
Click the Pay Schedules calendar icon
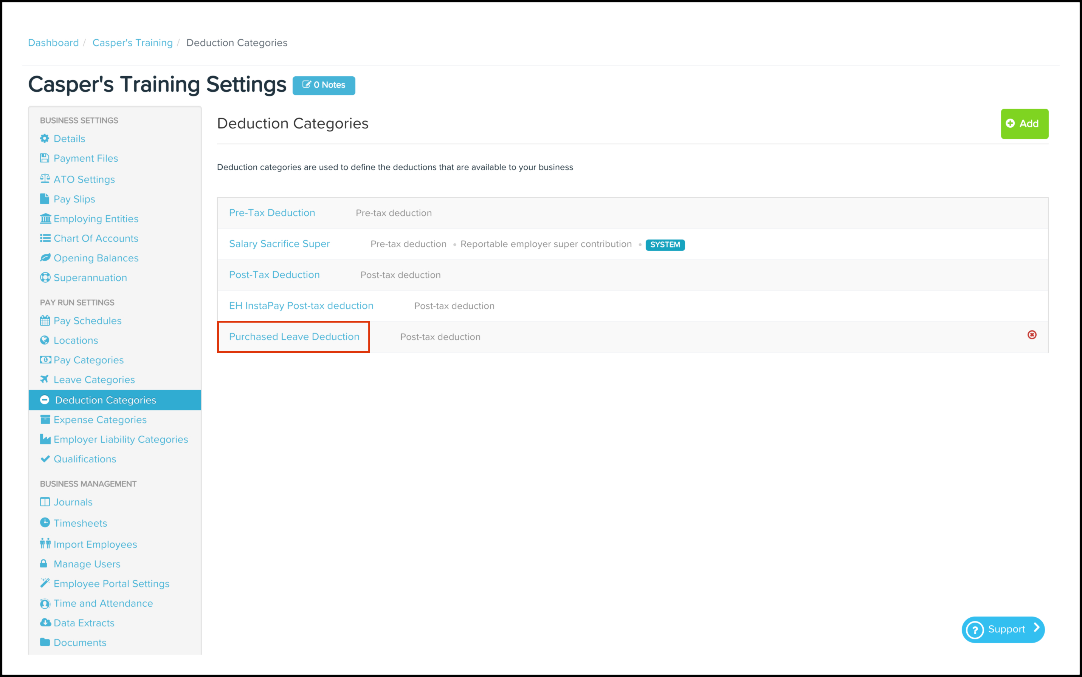(x=45, y=321)
